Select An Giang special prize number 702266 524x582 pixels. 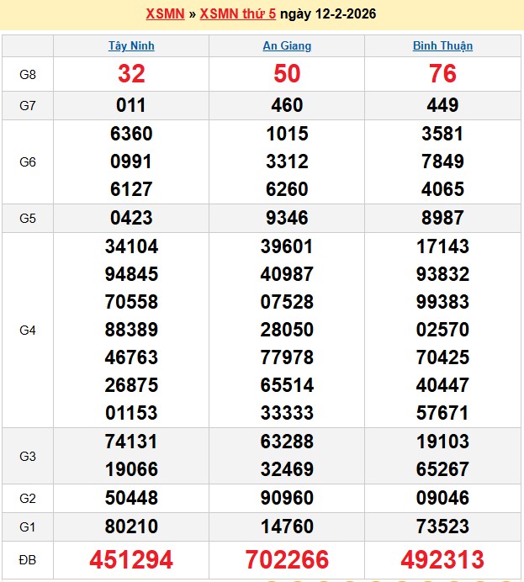(287, 559)
